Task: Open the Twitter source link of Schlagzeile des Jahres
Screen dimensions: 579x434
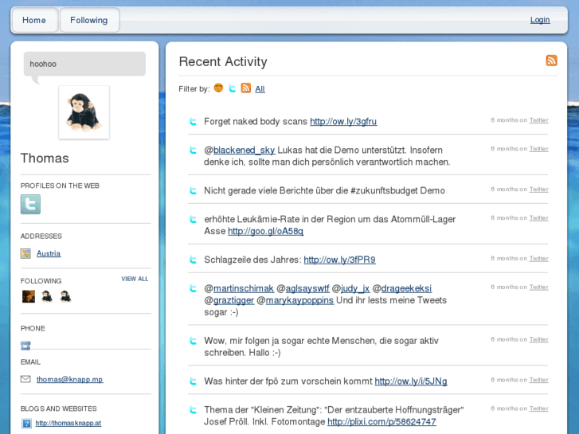Action: tap(538, 259)
